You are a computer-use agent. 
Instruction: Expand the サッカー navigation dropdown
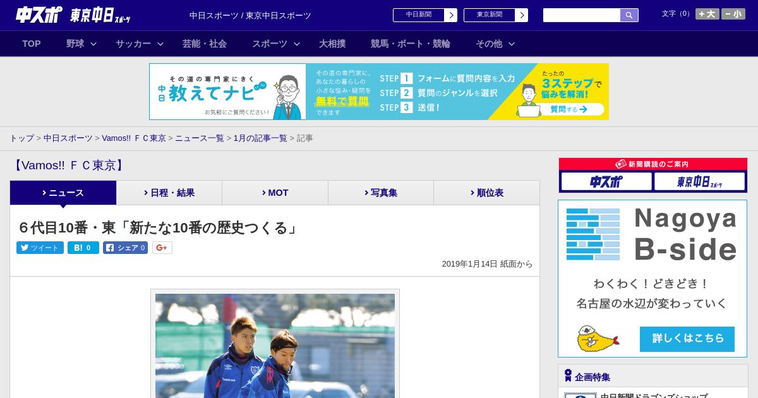click(x=140, y=44)
